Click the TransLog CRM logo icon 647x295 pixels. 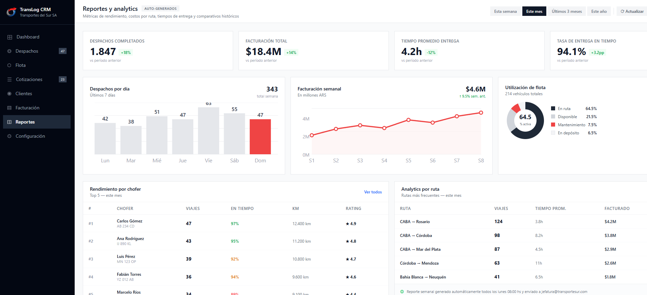(11, 12)
